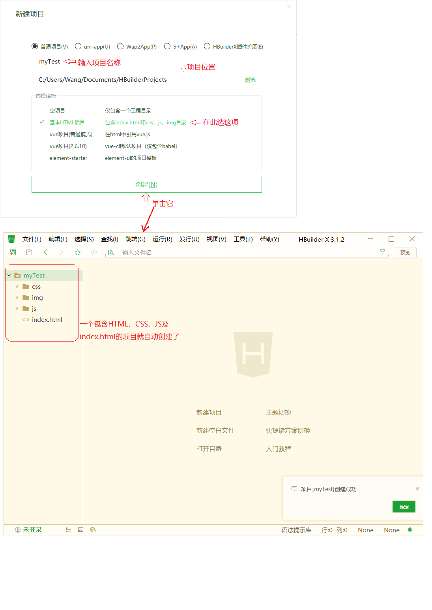Click the user account icon in status bar
This screenshot has height=610, width=432.
click(18, 530)
